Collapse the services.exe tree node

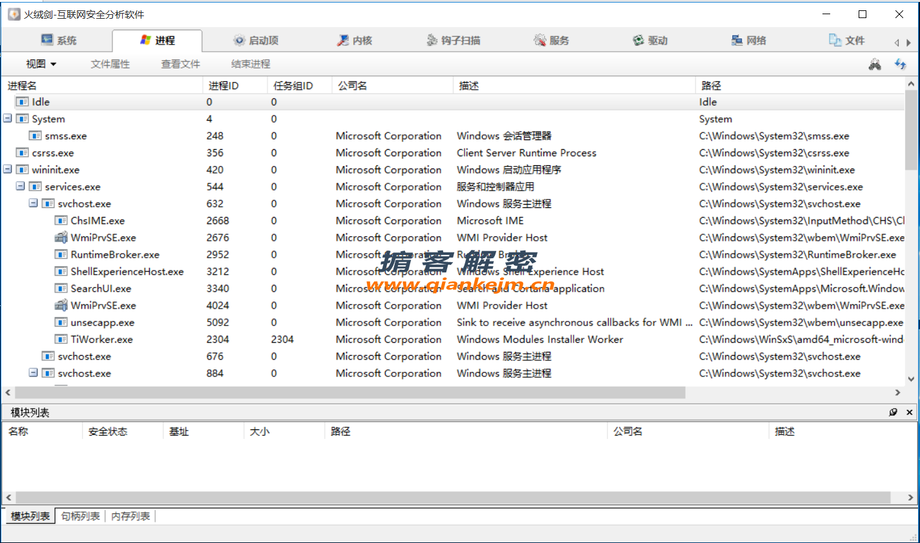coord(20,186)
